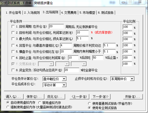Expand the 止损平仓时机与价位 dropdown
The image size is (148, 113).
(122, 79)
